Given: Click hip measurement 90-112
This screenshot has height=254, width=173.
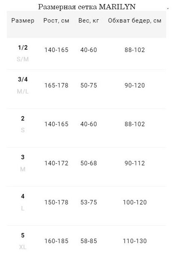Looking at the screenshot, I should 135,163.
